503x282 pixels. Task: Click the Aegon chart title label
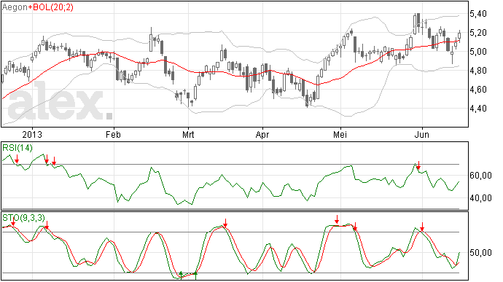click(x=15, y=7)
